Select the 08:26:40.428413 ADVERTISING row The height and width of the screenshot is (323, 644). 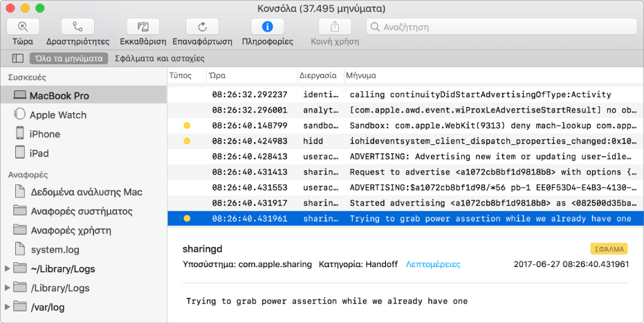tap(406, 157)
